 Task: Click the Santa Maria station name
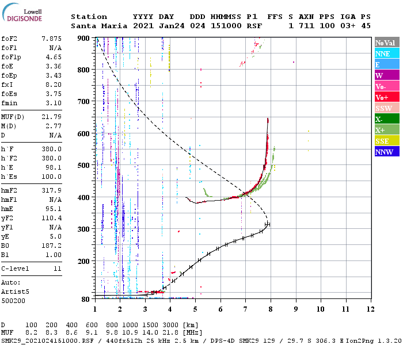pyautogui.click(x=99, y=26)
